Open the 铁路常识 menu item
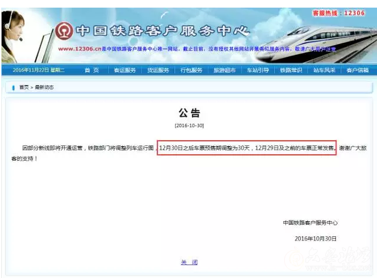The width and height of the screenshot is (377, 278). [291, 70]
